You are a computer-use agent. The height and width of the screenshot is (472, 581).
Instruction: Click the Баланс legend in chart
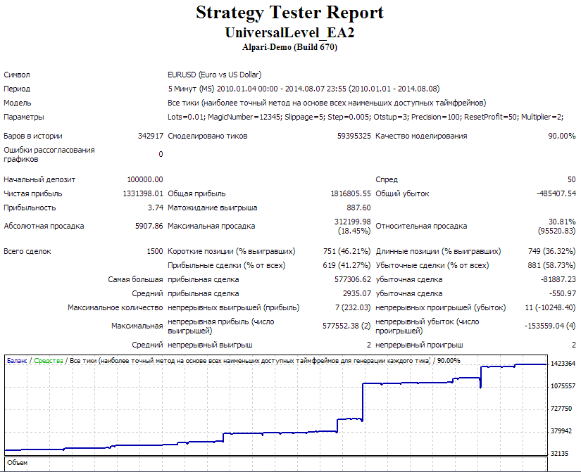(17, 361)
